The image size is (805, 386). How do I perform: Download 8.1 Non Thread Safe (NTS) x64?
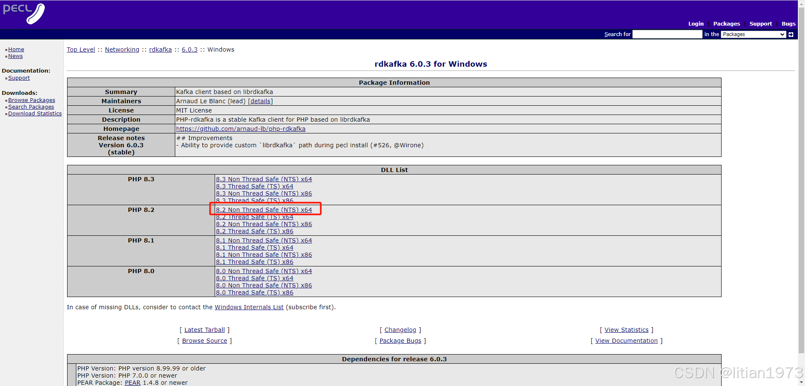(264, 240)
